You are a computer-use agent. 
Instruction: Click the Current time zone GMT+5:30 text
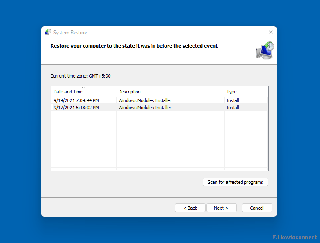[80, 76]
